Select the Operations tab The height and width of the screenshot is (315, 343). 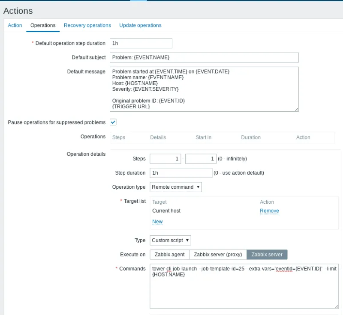pos(42,25)
